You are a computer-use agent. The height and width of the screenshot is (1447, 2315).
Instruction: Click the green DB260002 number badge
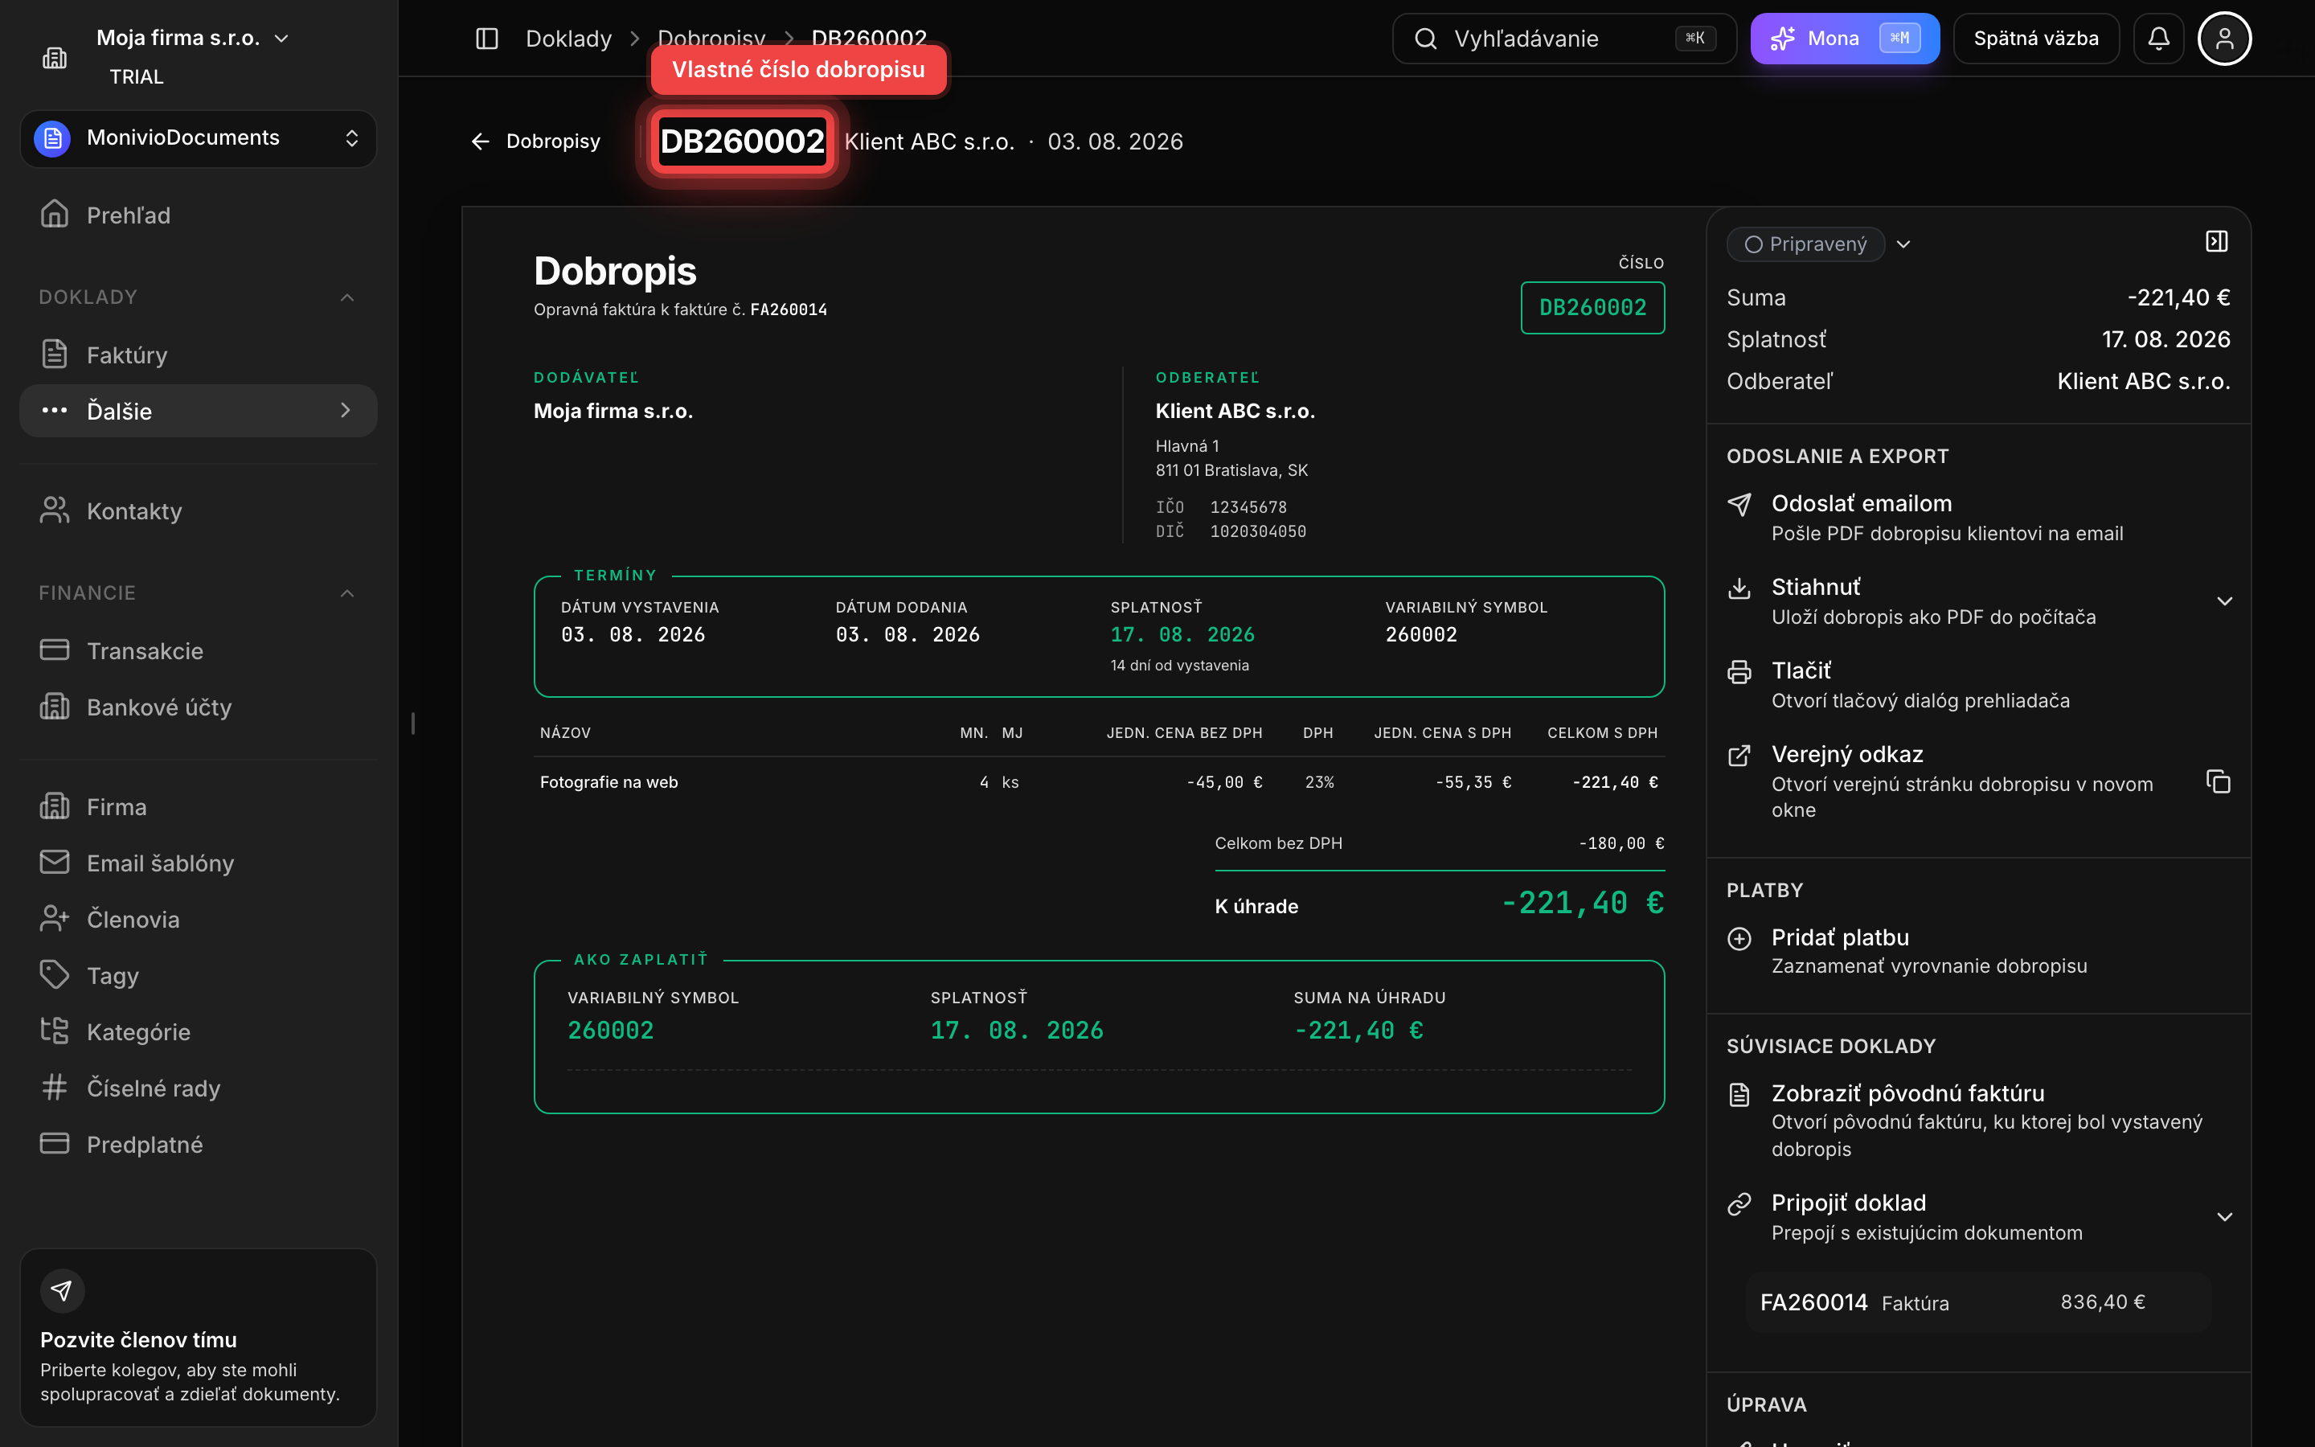(x=1592, y=307)
